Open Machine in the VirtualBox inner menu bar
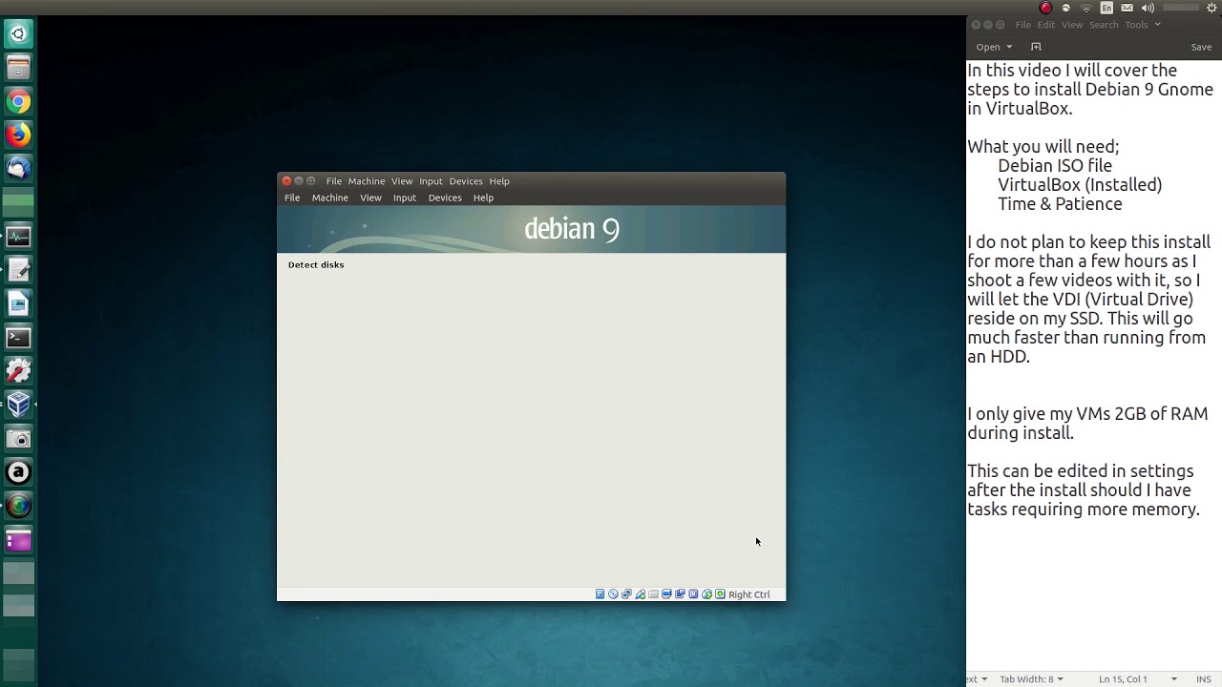 329,198
